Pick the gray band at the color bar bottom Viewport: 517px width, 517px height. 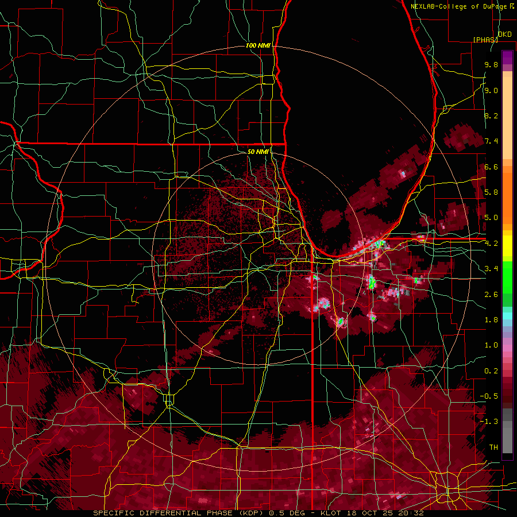click(x=507, y=437)
